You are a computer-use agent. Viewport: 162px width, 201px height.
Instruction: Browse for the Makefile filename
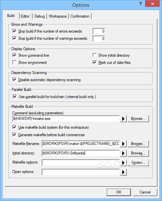click(x=138, y=144)
